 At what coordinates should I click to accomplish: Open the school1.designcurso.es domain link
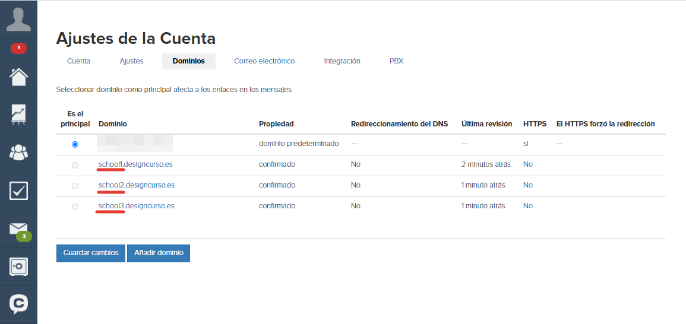[x=137, y=164]
